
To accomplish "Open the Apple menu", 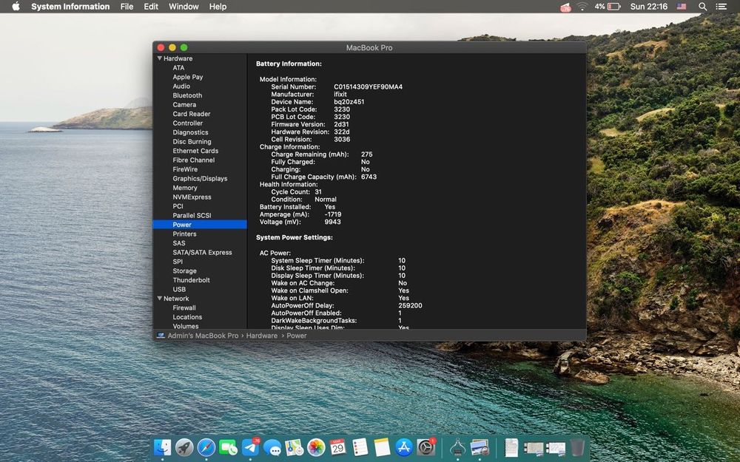I will click(16, 7).
